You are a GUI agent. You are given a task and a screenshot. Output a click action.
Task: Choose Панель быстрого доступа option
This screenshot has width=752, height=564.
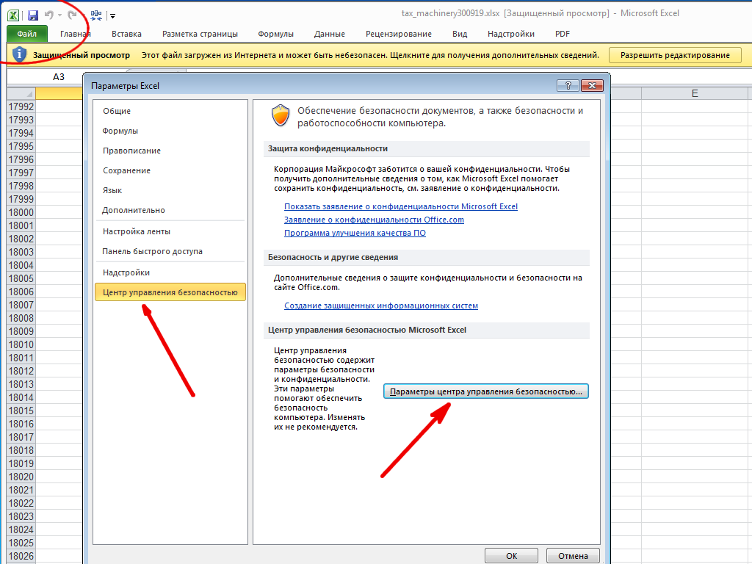[x=152, y=251]
